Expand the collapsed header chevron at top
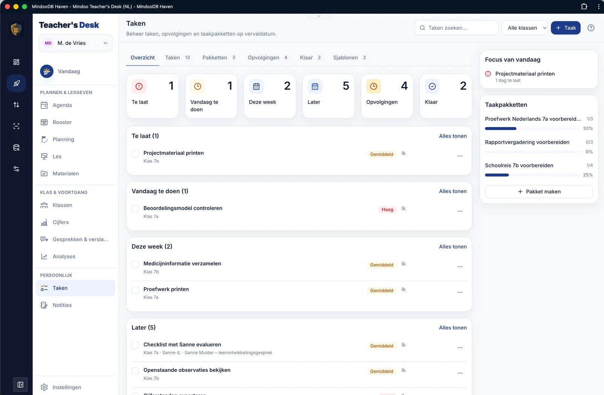 [x=319, y=16]
